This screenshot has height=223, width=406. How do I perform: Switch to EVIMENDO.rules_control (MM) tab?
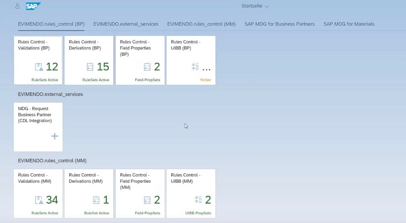[x=201, y=24]
